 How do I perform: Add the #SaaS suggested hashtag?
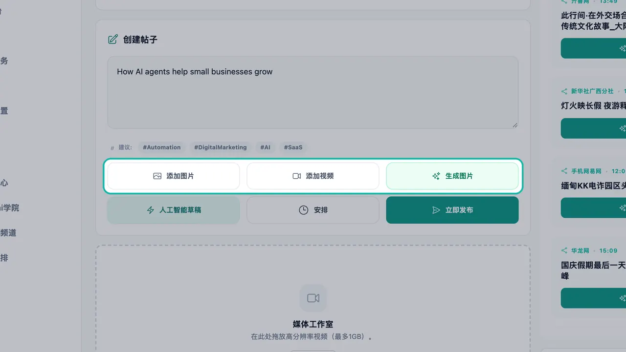(x=293, y=147)
